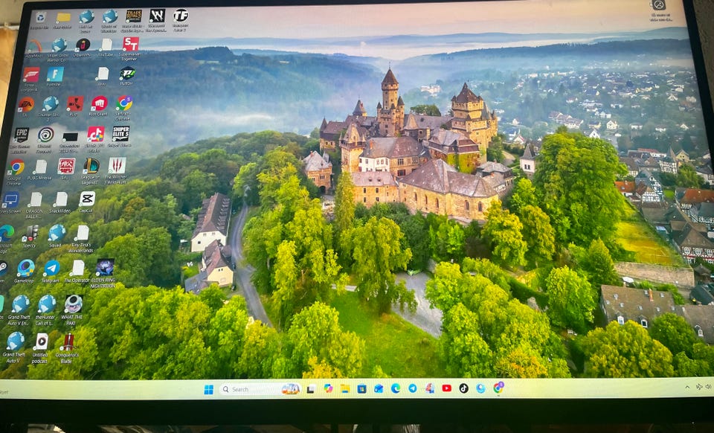Launch the Fortnite desktop shortcut
This screenshot has height=433, width=714.
(55, 74)
